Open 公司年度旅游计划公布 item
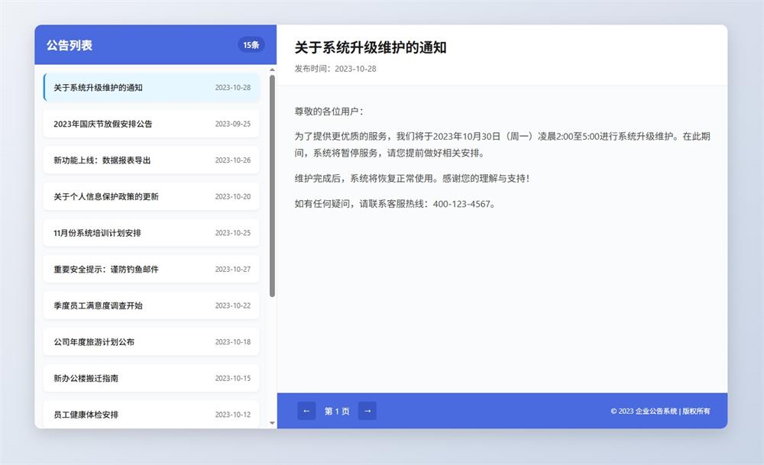This screenshot has height=465, width=764. [151, 342]
